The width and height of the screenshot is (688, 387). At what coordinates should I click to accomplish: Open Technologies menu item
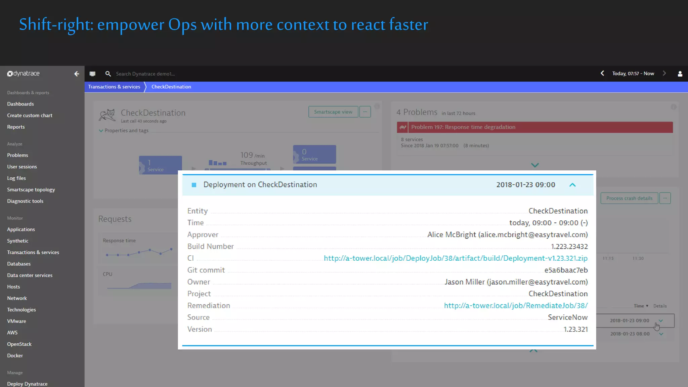coord(21,310)
